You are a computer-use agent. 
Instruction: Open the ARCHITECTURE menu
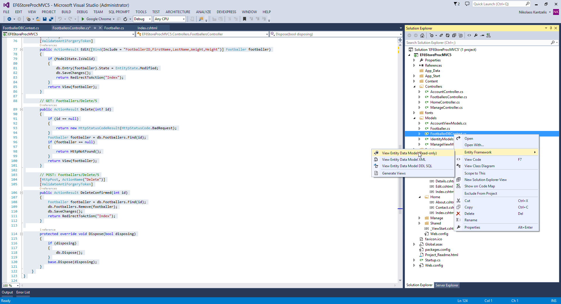[x=178, y=12]
